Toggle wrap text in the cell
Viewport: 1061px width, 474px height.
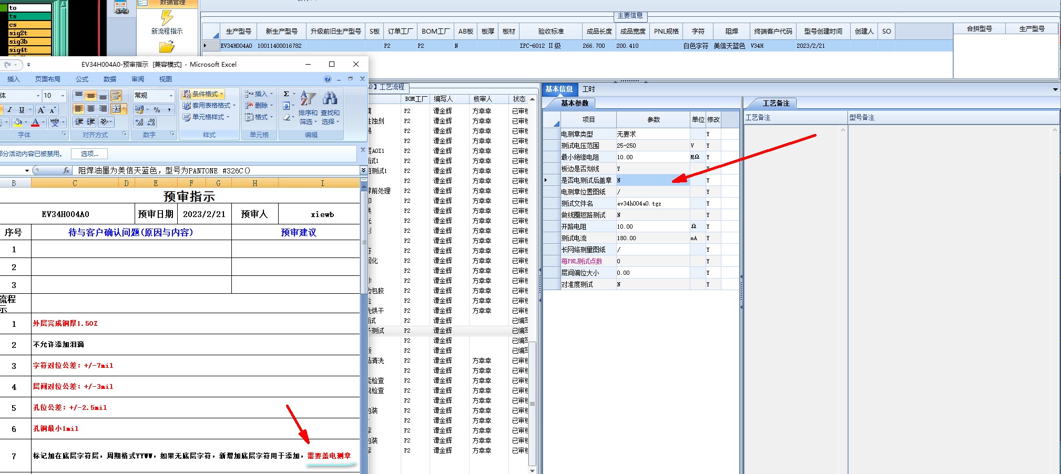pyautogui.click(x=116, y=95)
